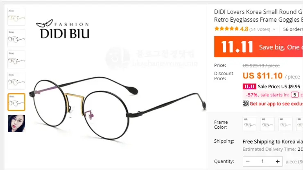Choose the first Frame Color swatch
Image resolution: width=303 pixels, height=170 pixels.
click(x=250, y=124)
